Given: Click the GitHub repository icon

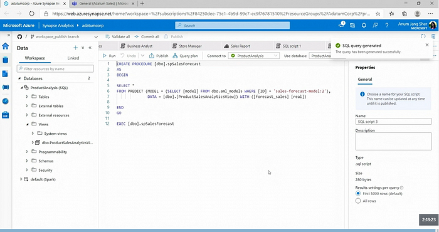Looking at the screenshot, I should click(x=19, y=36).
